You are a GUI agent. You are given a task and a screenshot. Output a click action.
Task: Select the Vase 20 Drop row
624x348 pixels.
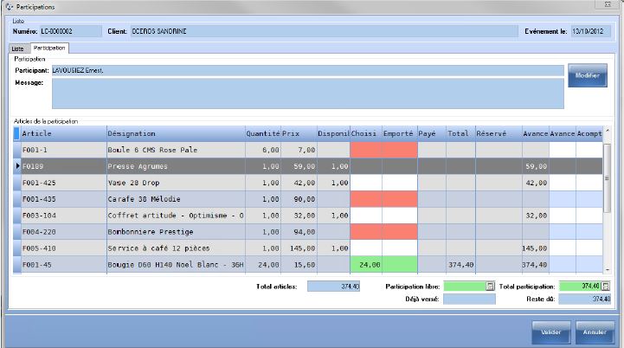tap(173, 183)
